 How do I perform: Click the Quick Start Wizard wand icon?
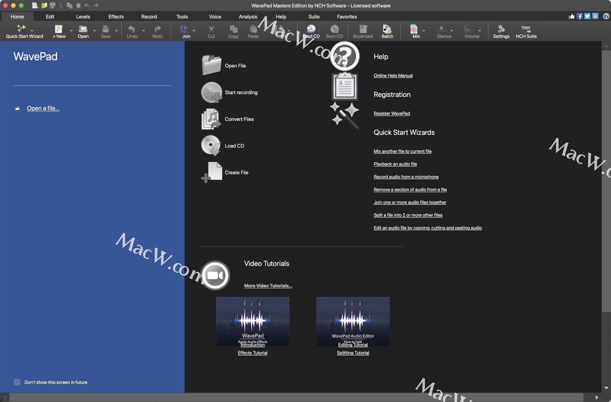click(x=21, y=29)
